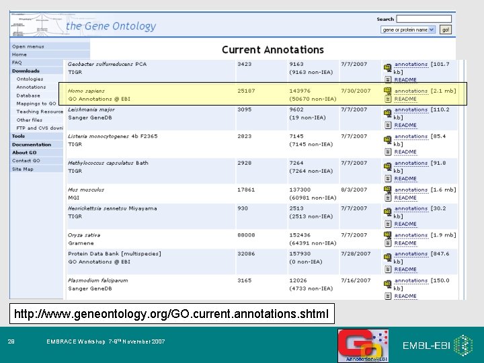Click the Gene Ontology header logo graphic

[36, 24]
